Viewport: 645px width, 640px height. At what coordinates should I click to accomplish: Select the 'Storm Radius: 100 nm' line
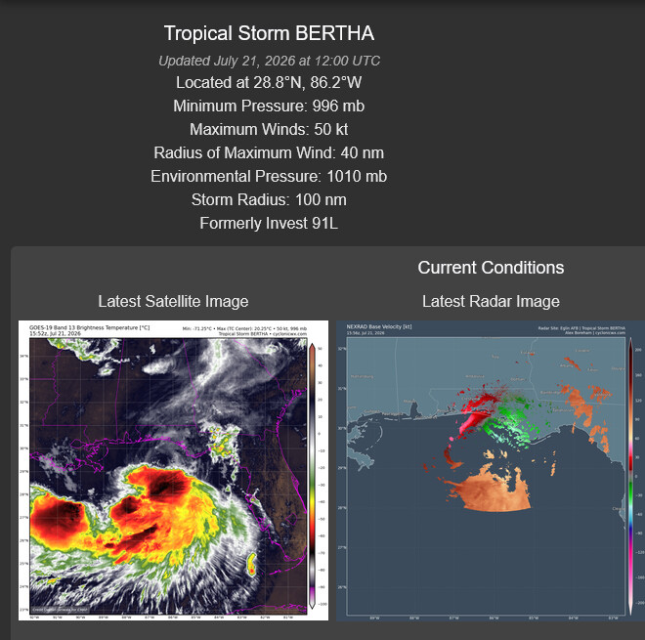pyautogui.click(x=269, y=199)
